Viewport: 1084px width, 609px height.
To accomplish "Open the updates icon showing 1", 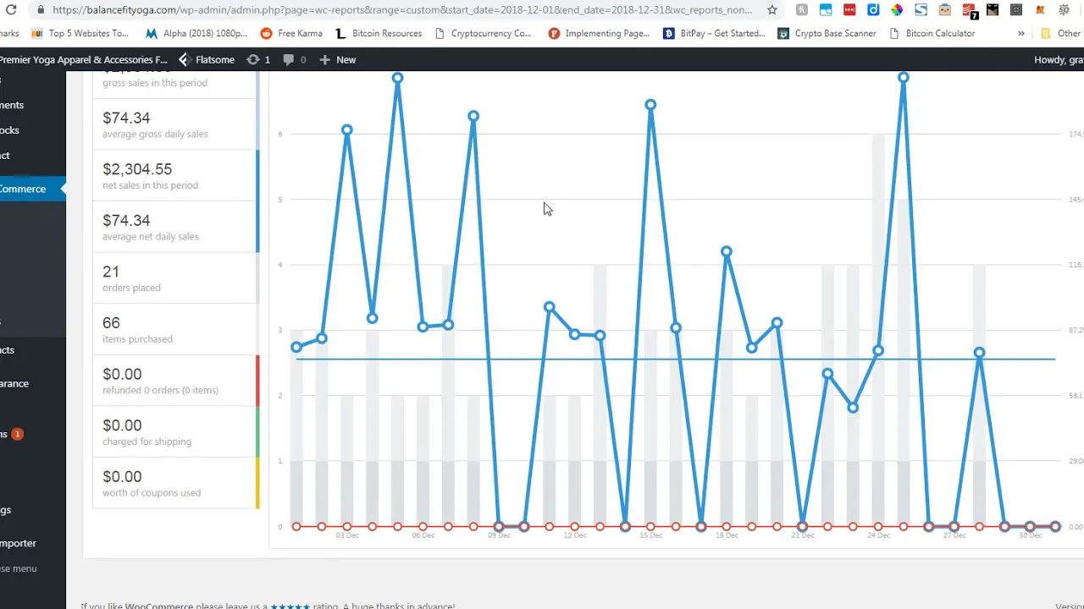I will (x=258, y=60).
